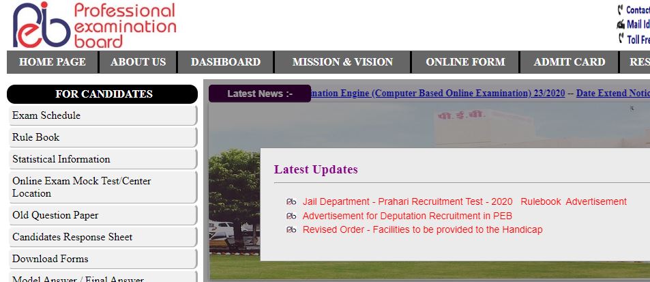Open Examination Engine 23/2020 news link
The height and width of the screenshot is (282, 650).
pos(438,94)
